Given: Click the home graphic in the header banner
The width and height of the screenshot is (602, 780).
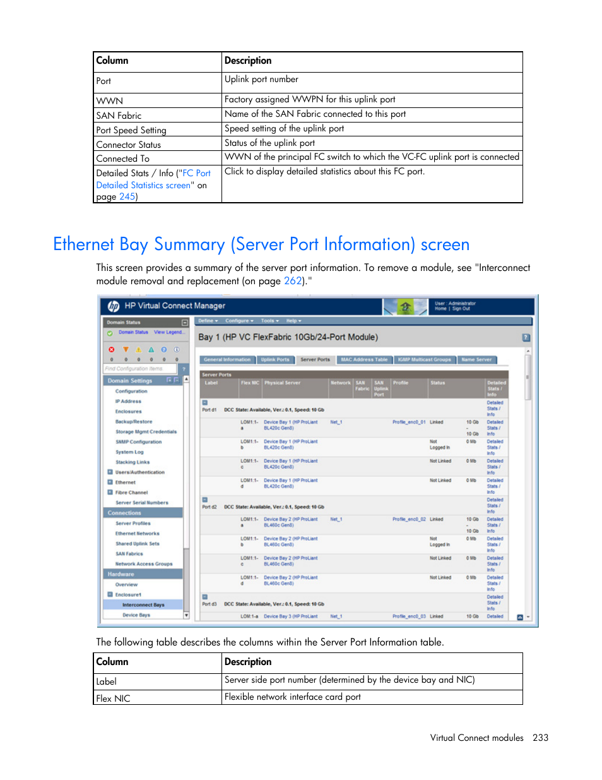Looking at the screenshot, I should point(405,307).
